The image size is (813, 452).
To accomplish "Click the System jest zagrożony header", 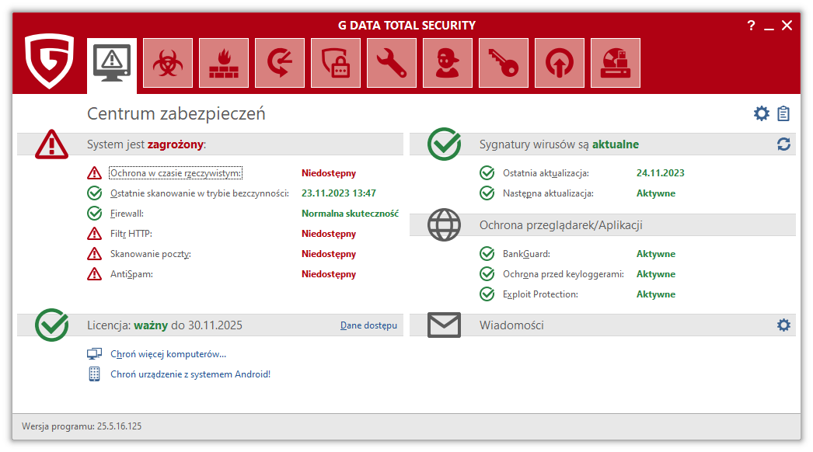I will (x=146, y=144).
